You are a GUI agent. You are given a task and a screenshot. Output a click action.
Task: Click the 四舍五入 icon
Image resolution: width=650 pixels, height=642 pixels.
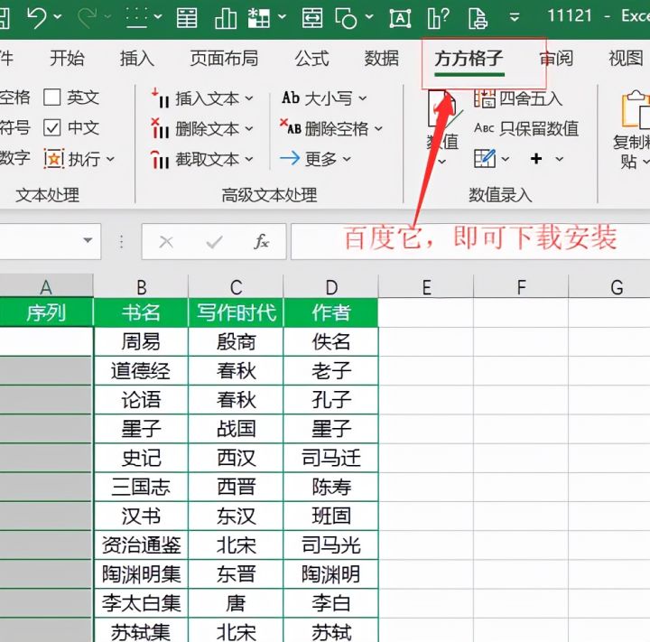coord(484,98)
